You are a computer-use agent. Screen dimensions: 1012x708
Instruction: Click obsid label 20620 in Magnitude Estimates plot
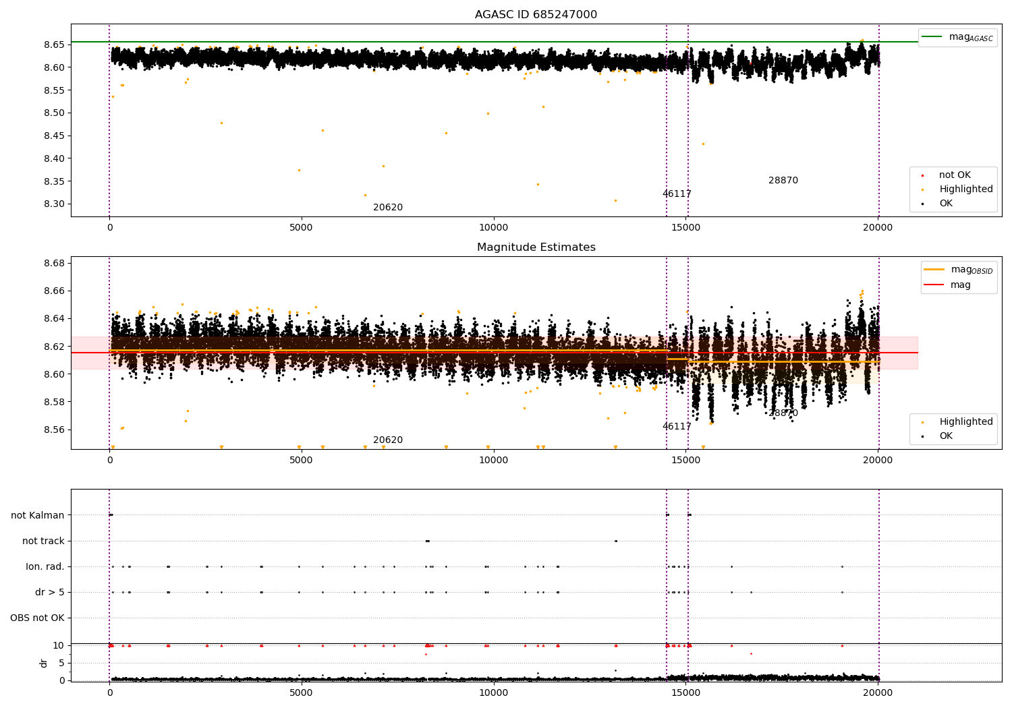pos(388,440)
